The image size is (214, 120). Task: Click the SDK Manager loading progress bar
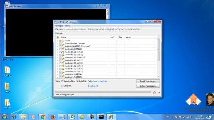[x=103, y=91]
